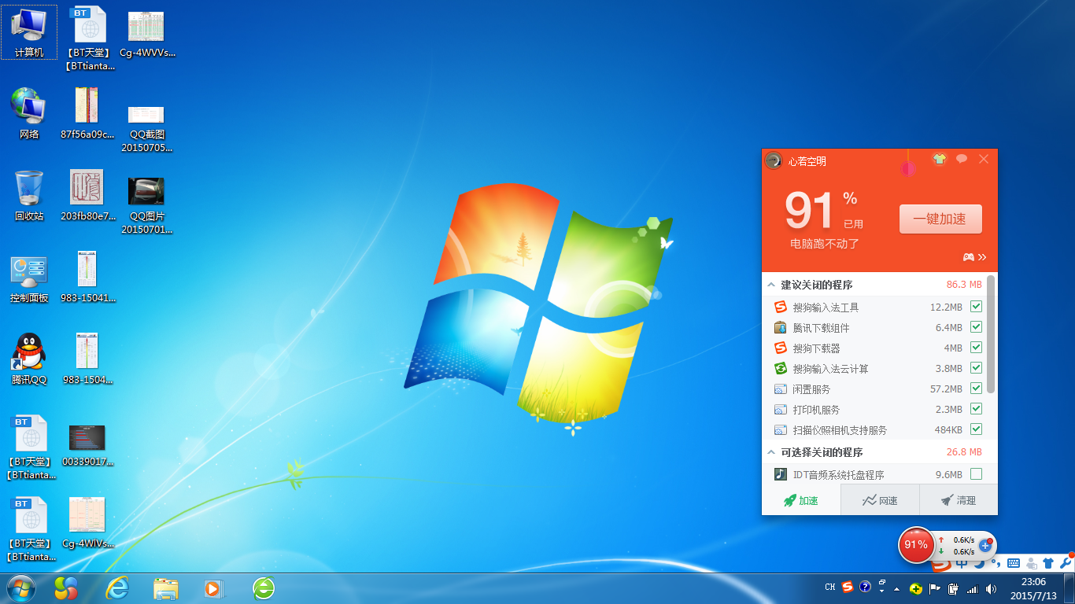Click the blue plus button on floating ball
This screenshot has height=604, width=1075.
(x=984, y=545)
